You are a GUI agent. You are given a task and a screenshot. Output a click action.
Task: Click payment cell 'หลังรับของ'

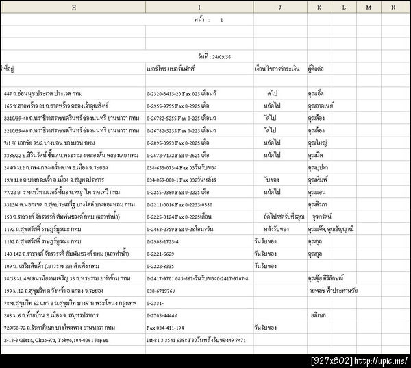tap(280, 229)
